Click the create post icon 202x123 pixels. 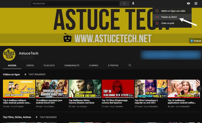click(157, 23)
